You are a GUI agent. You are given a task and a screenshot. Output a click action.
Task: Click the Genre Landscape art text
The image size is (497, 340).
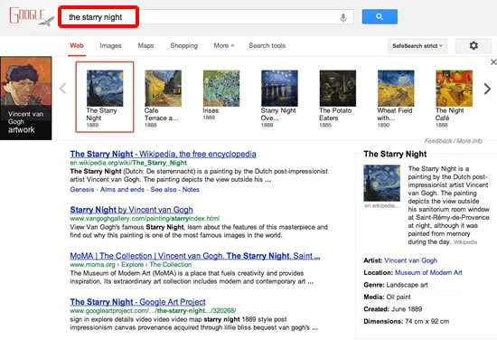tap(396, 285)
